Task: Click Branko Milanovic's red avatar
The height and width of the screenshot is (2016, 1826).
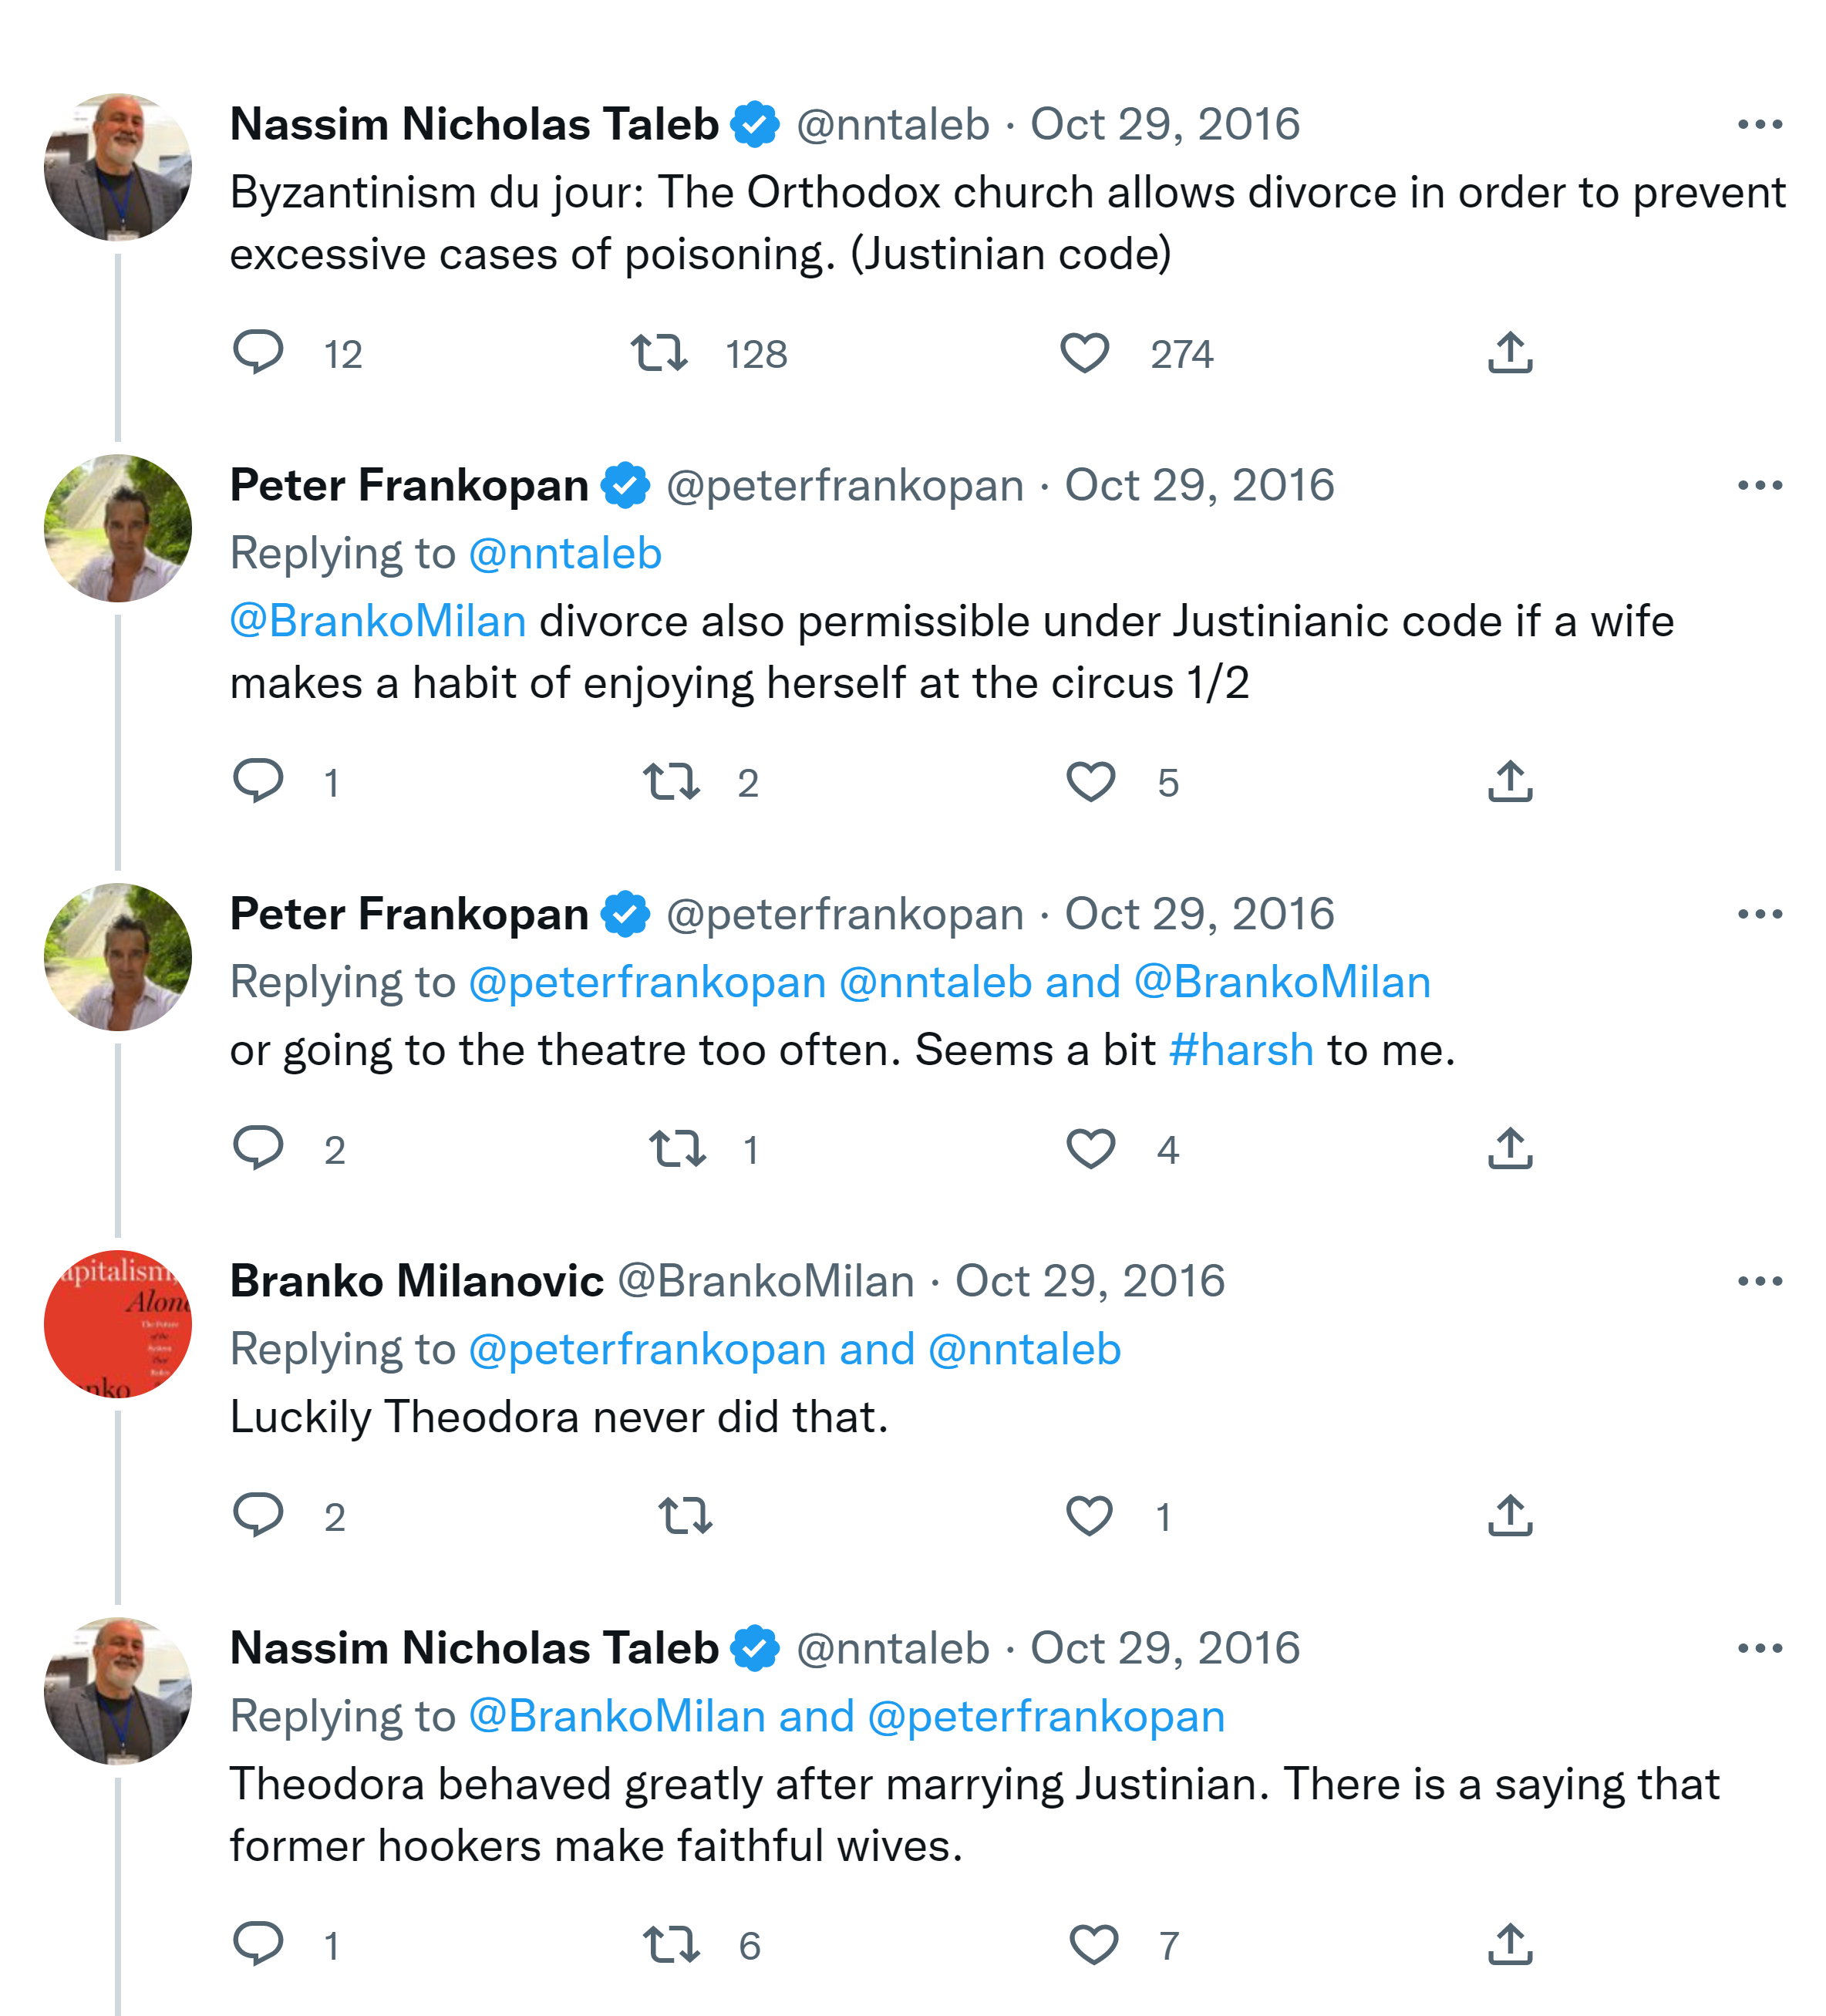Action: pos(118,1323)
